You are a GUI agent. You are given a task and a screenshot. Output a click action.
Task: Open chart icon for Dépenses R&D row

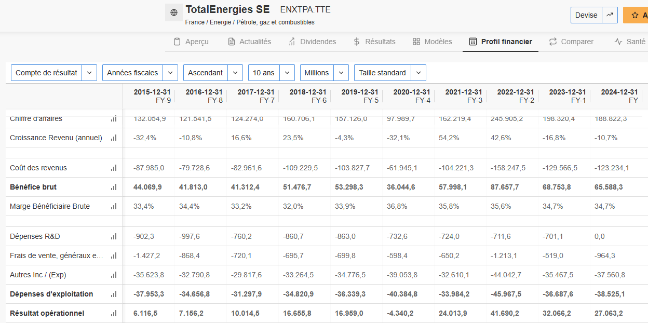[x=113, y=236]
